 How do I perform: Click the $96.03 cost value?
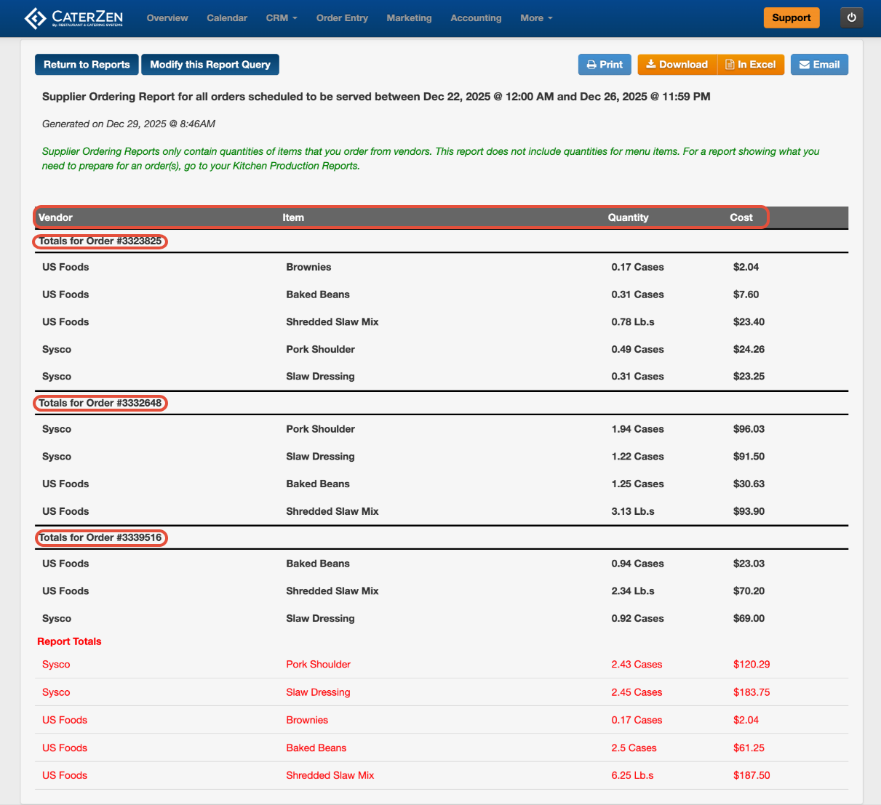pyautogui.click(x=749, y=429)
